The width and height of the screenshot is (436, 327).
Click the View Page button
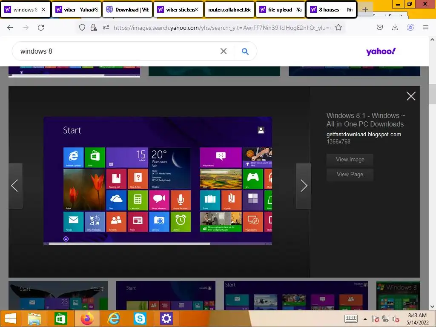[x=350, y=174]
